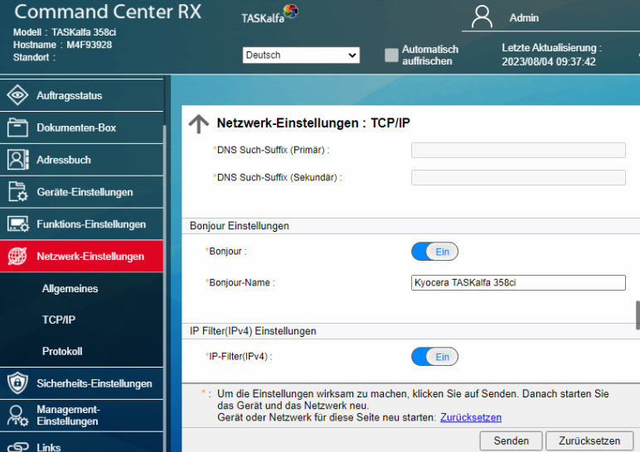
Task: Click the Zurücksetzen restart link
Action: tap(470, 417)
